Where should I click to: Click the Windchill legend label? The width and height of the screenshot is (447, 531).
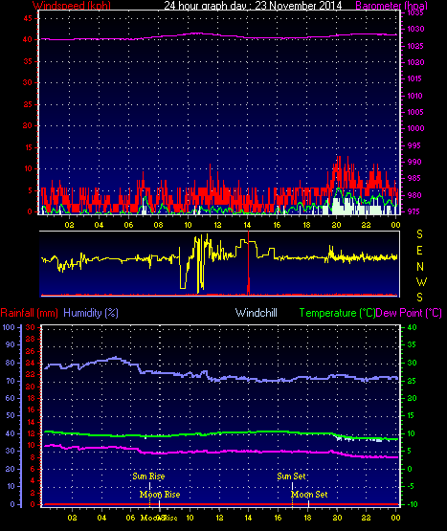click(257, 313)
